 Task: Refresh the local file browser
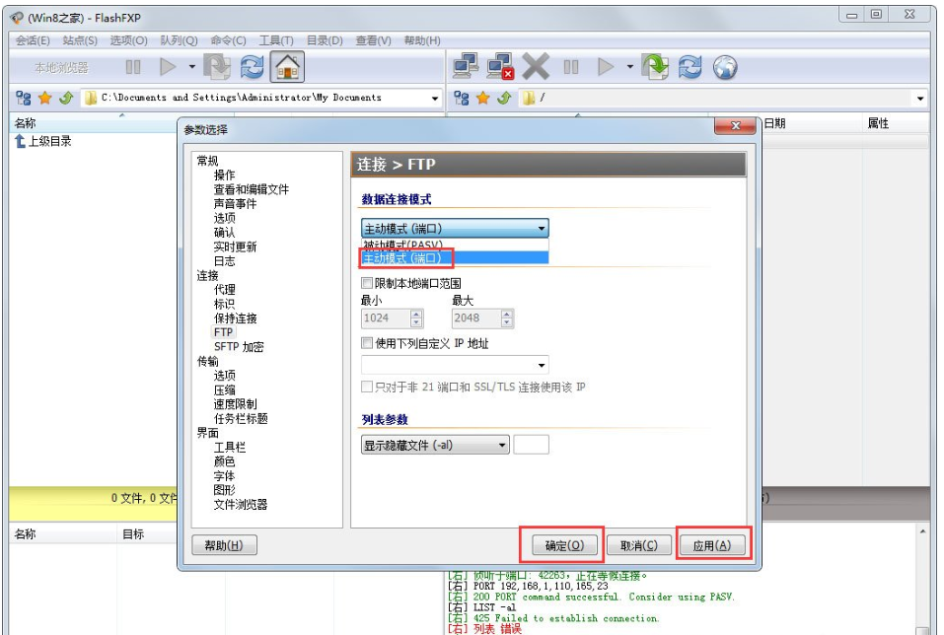point(252,67)
